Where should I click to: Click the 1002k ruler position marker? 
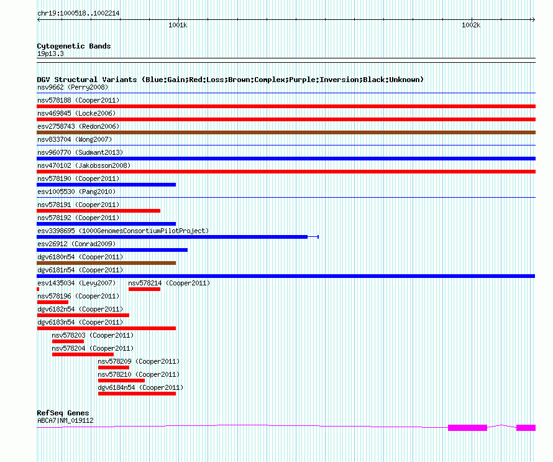click(x=471, y=25)
